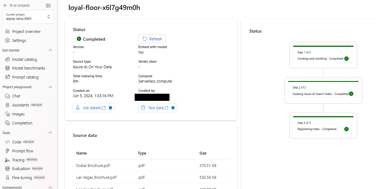Click the Prompt flow icon

(x=7, y=151)
